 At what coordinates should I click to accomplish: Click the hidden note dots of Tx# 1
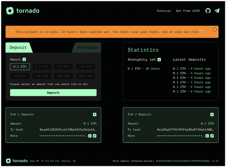[x=63, y=136]
